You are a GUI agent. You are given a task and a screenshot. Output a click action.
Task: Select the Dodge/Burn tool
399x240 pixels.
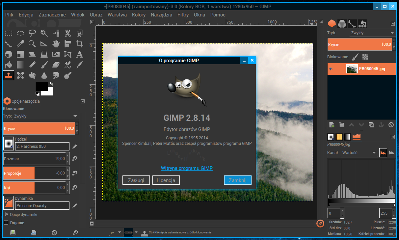click(68, 75)
